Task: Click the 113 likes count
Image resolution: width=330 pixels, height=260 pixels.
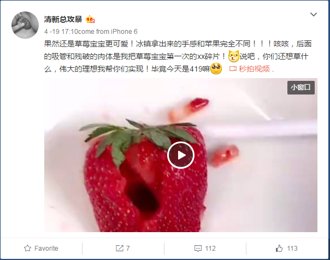Action: coord(292,249)
